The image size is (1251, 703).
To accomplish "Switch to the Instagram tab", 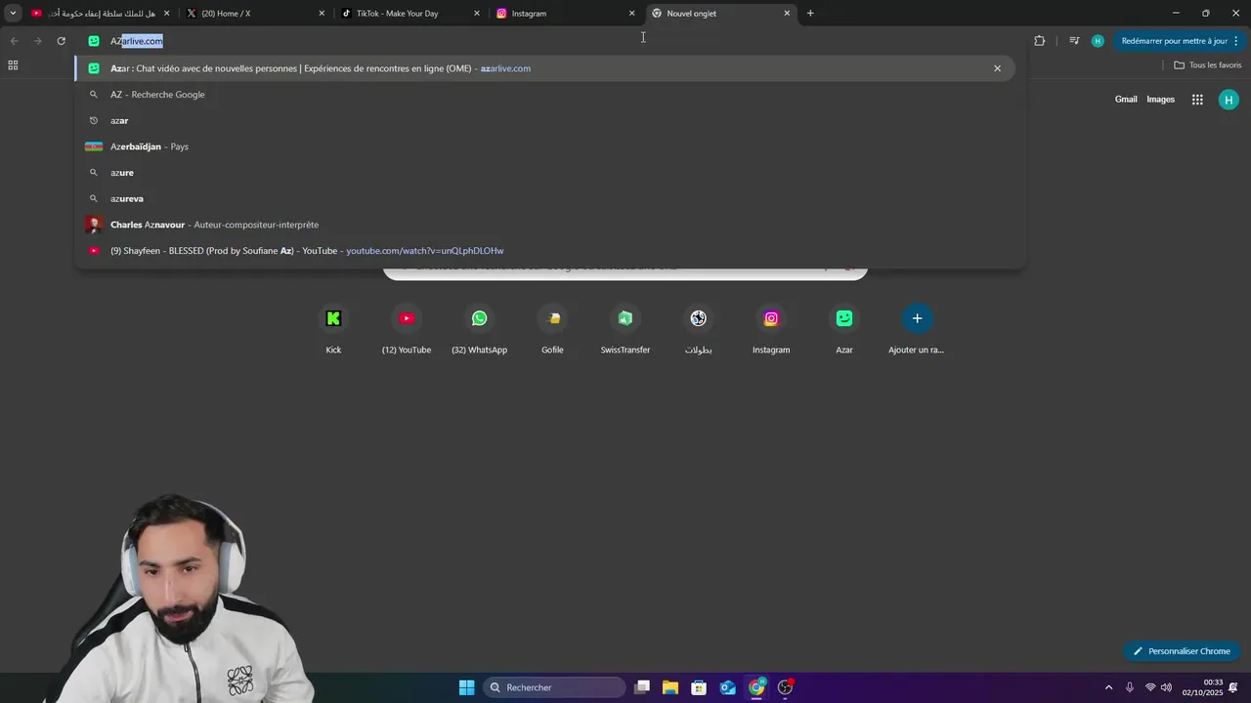I will click(x=566, y=14).
